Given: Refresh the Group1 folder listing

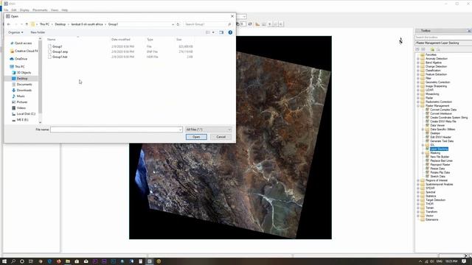Looking at the screenshot, I should (x=178, y=24).
